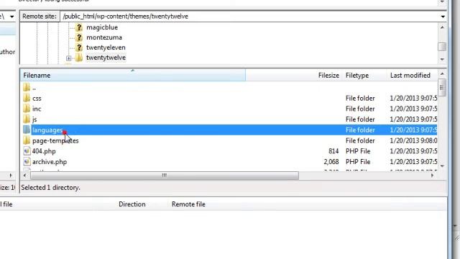Click 'Selected 1 directory.' status text
Viewport: 460px width, 259px height.
pyautogui.click(x=50, y=187)
